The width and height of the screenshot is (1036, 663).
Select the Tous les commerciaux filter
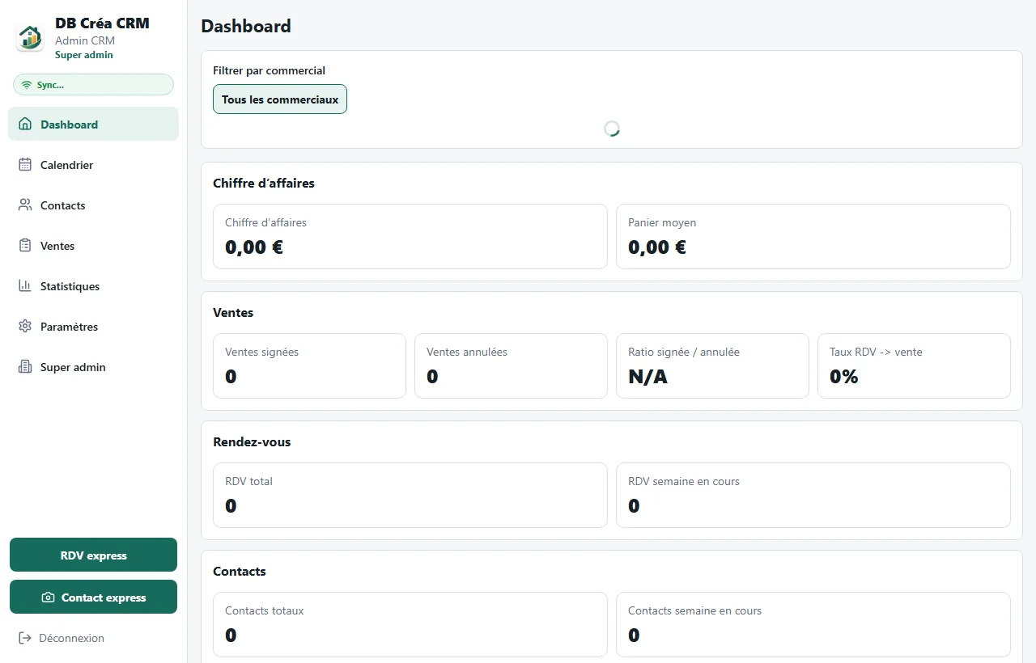pyautogui.click(x=280, y=99)
